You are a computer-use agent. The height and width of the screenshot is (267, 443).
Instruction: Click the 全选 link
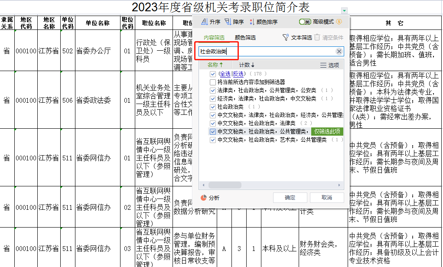point(225,74)
